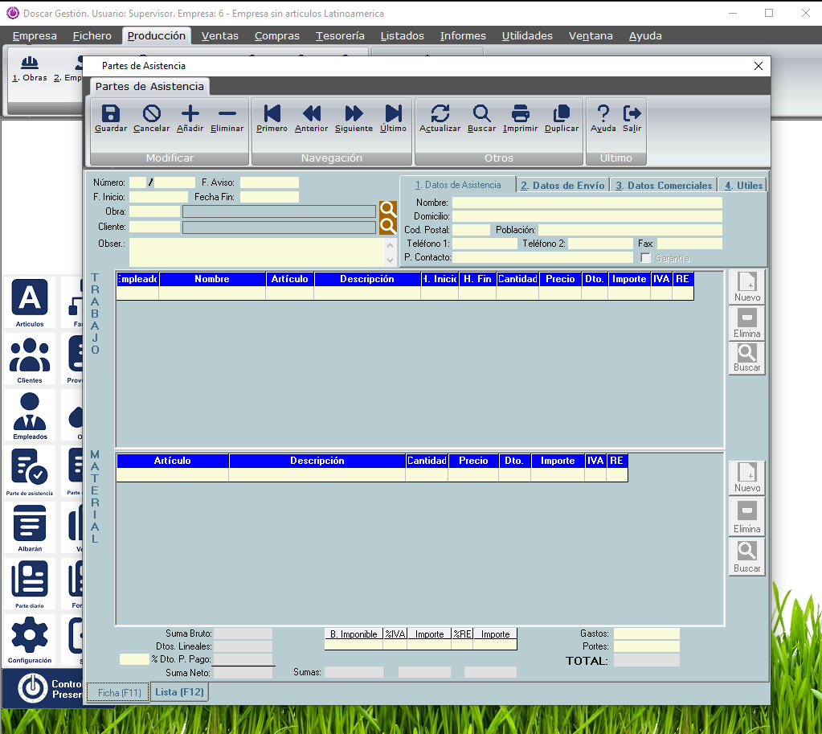Click Elimina button in Material section
The width and height of the screenshot is (822, 734).
coord(746,516)
